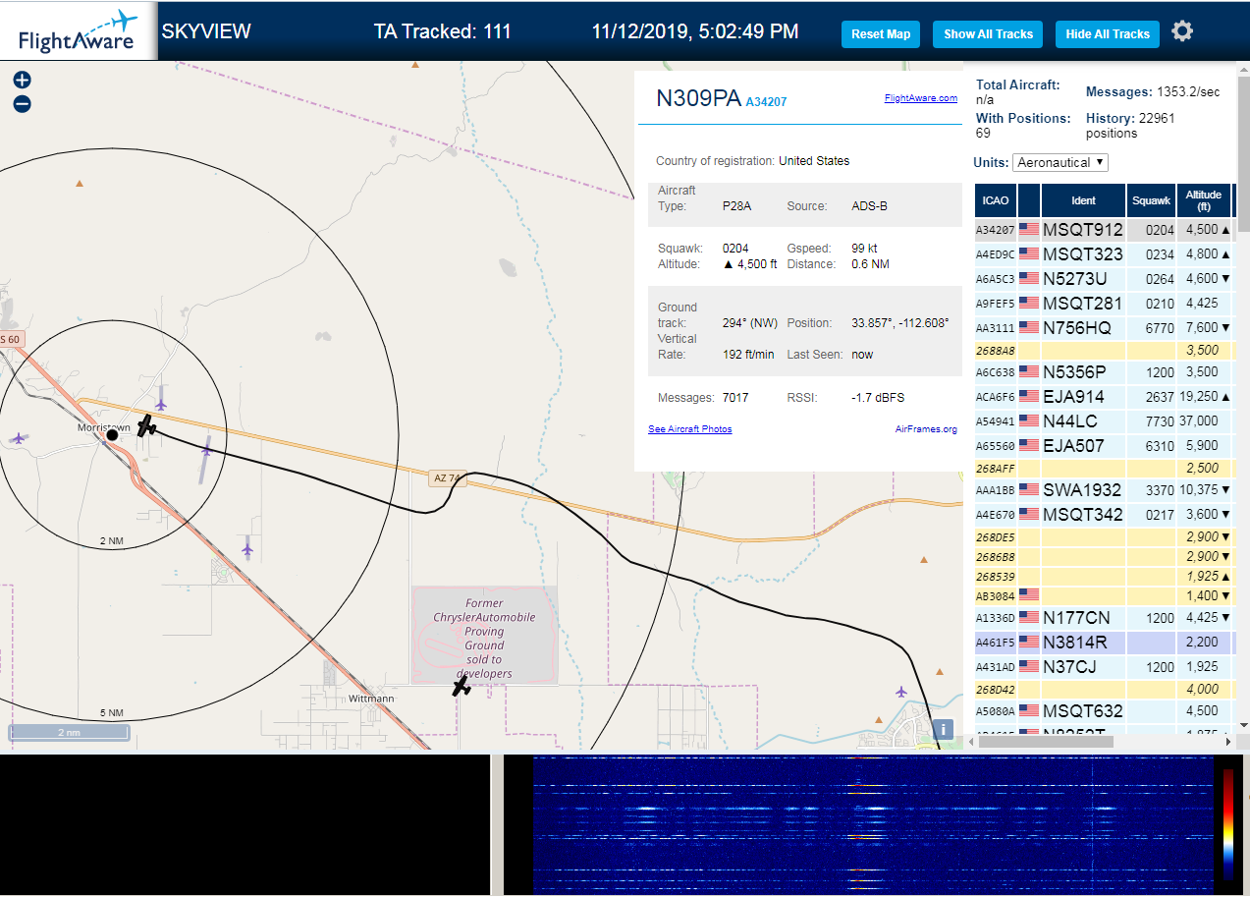Click Reset Map button
Screen dimensions: 1250x897
point(881,33)
